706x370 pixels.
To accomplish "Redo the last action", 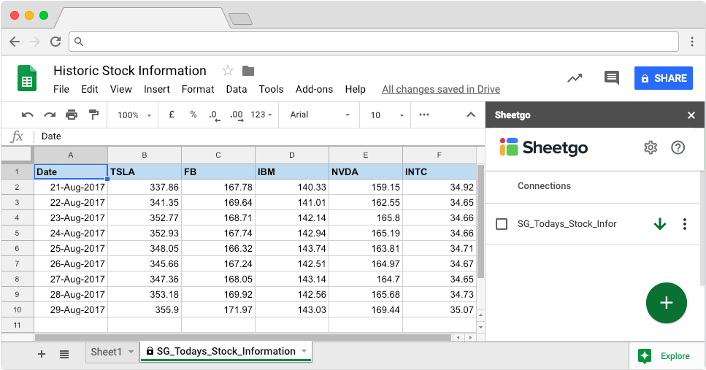I will click(50, 115).
